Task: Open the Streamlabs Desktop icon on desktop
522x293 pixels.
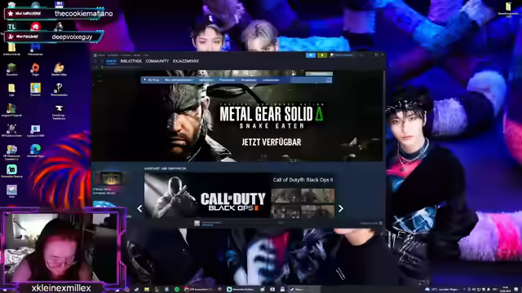Action: (11, 171)
